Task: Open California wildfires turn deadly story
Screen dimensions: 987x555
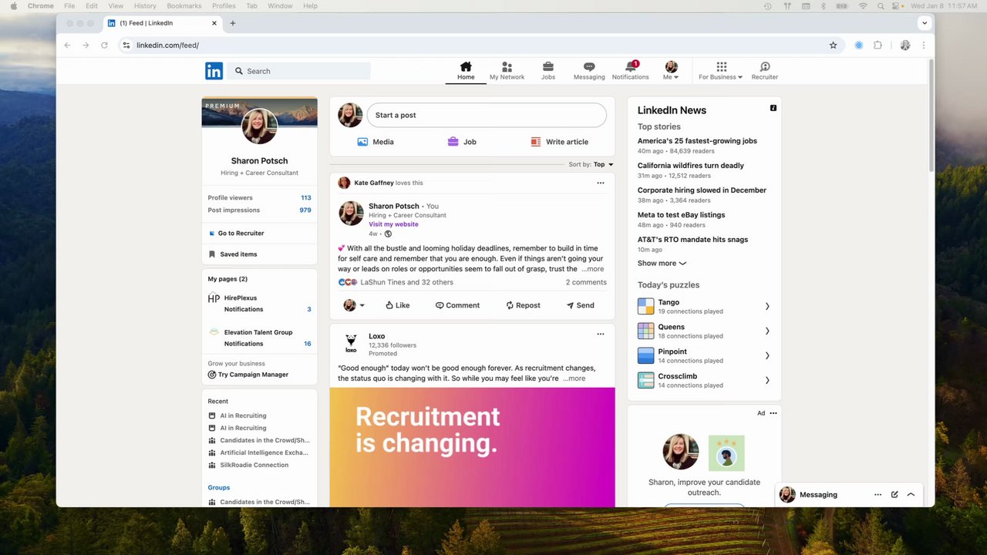Action: (691, 166)
